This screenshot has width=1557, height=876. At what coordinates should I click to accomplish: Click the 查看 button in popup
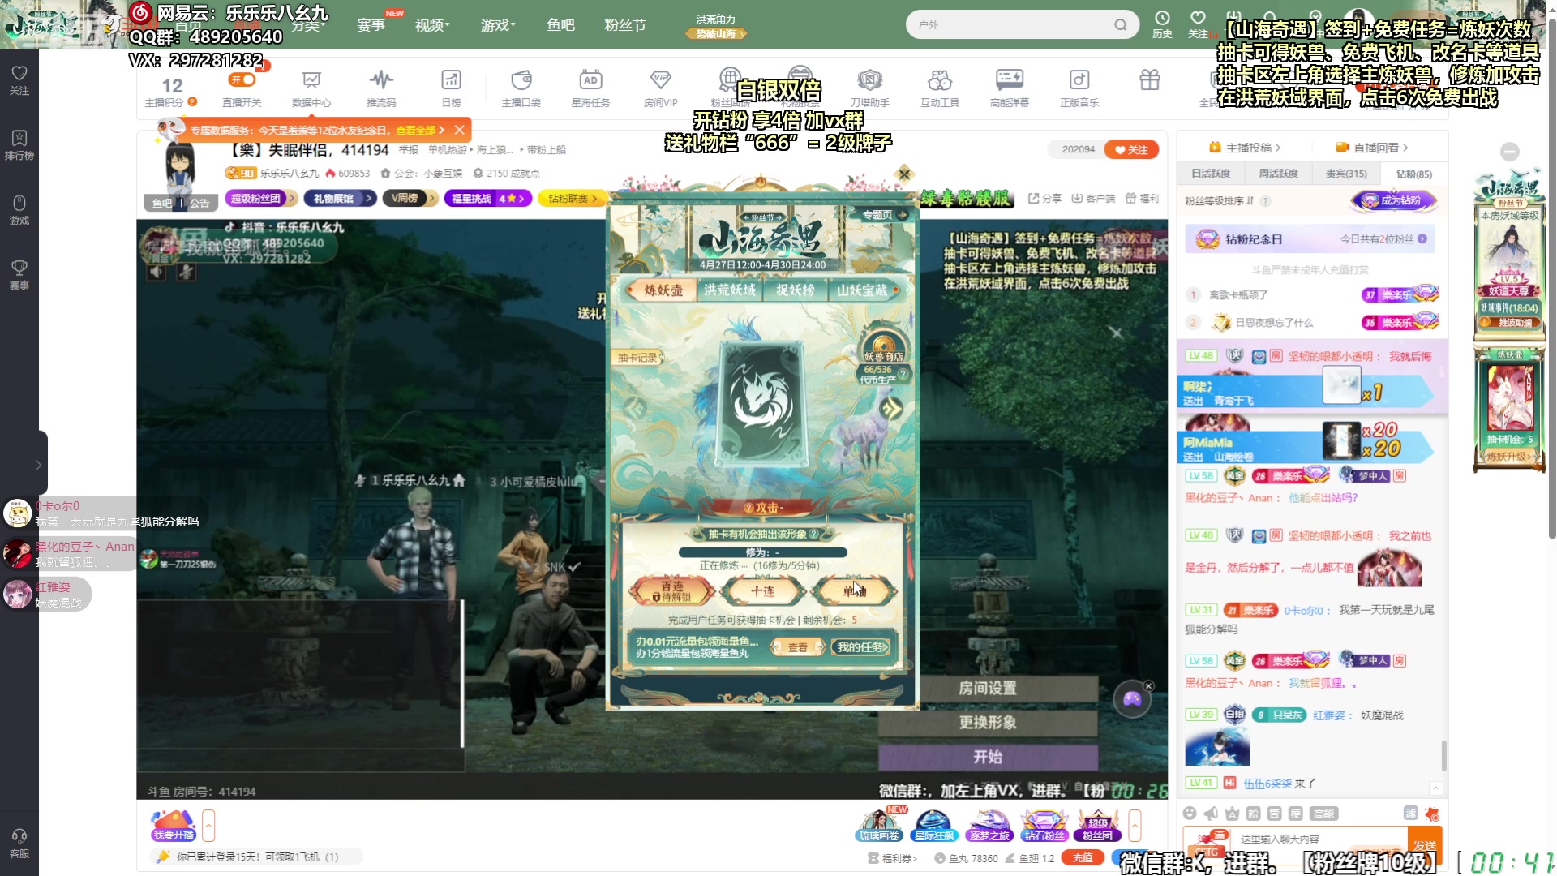[798, 647]
